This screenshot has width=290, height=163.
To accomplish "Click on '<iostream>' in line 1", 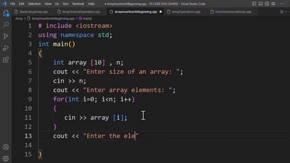I will [94, 26].
